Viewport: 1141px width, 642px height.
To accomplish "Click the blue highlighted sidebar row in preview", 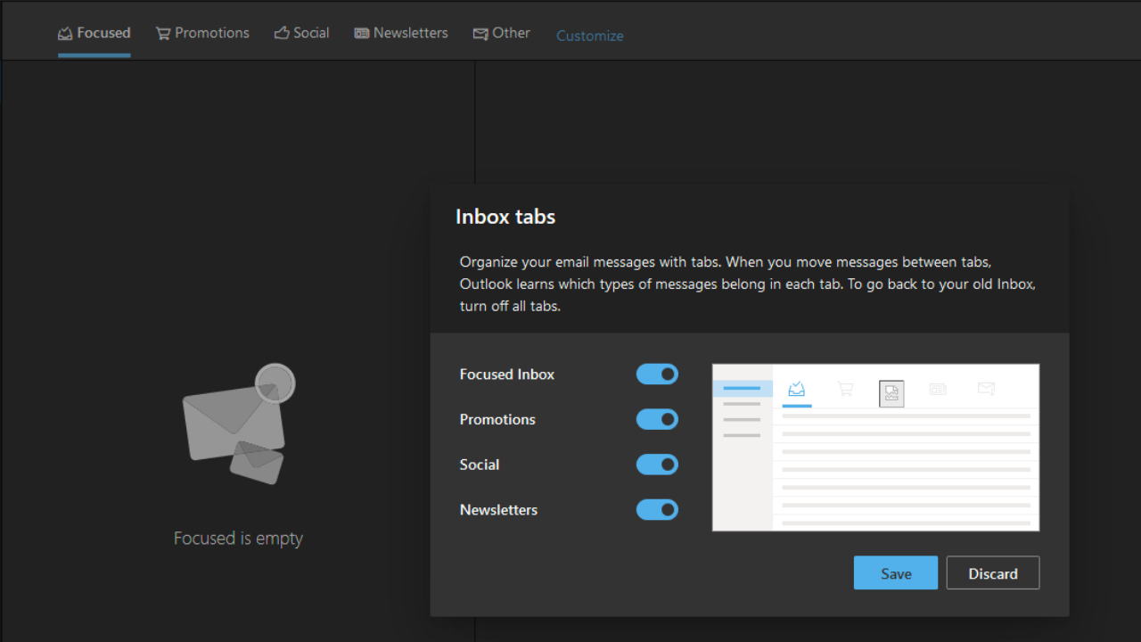I will 743,389.
